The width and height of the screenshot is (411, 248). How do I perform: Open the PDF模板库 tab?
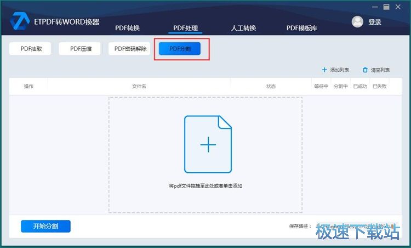click(x=302, y=28)
